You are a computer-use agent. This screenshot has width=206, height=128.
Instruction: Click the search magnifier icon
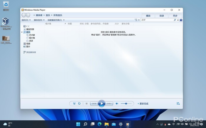[175, 20]
